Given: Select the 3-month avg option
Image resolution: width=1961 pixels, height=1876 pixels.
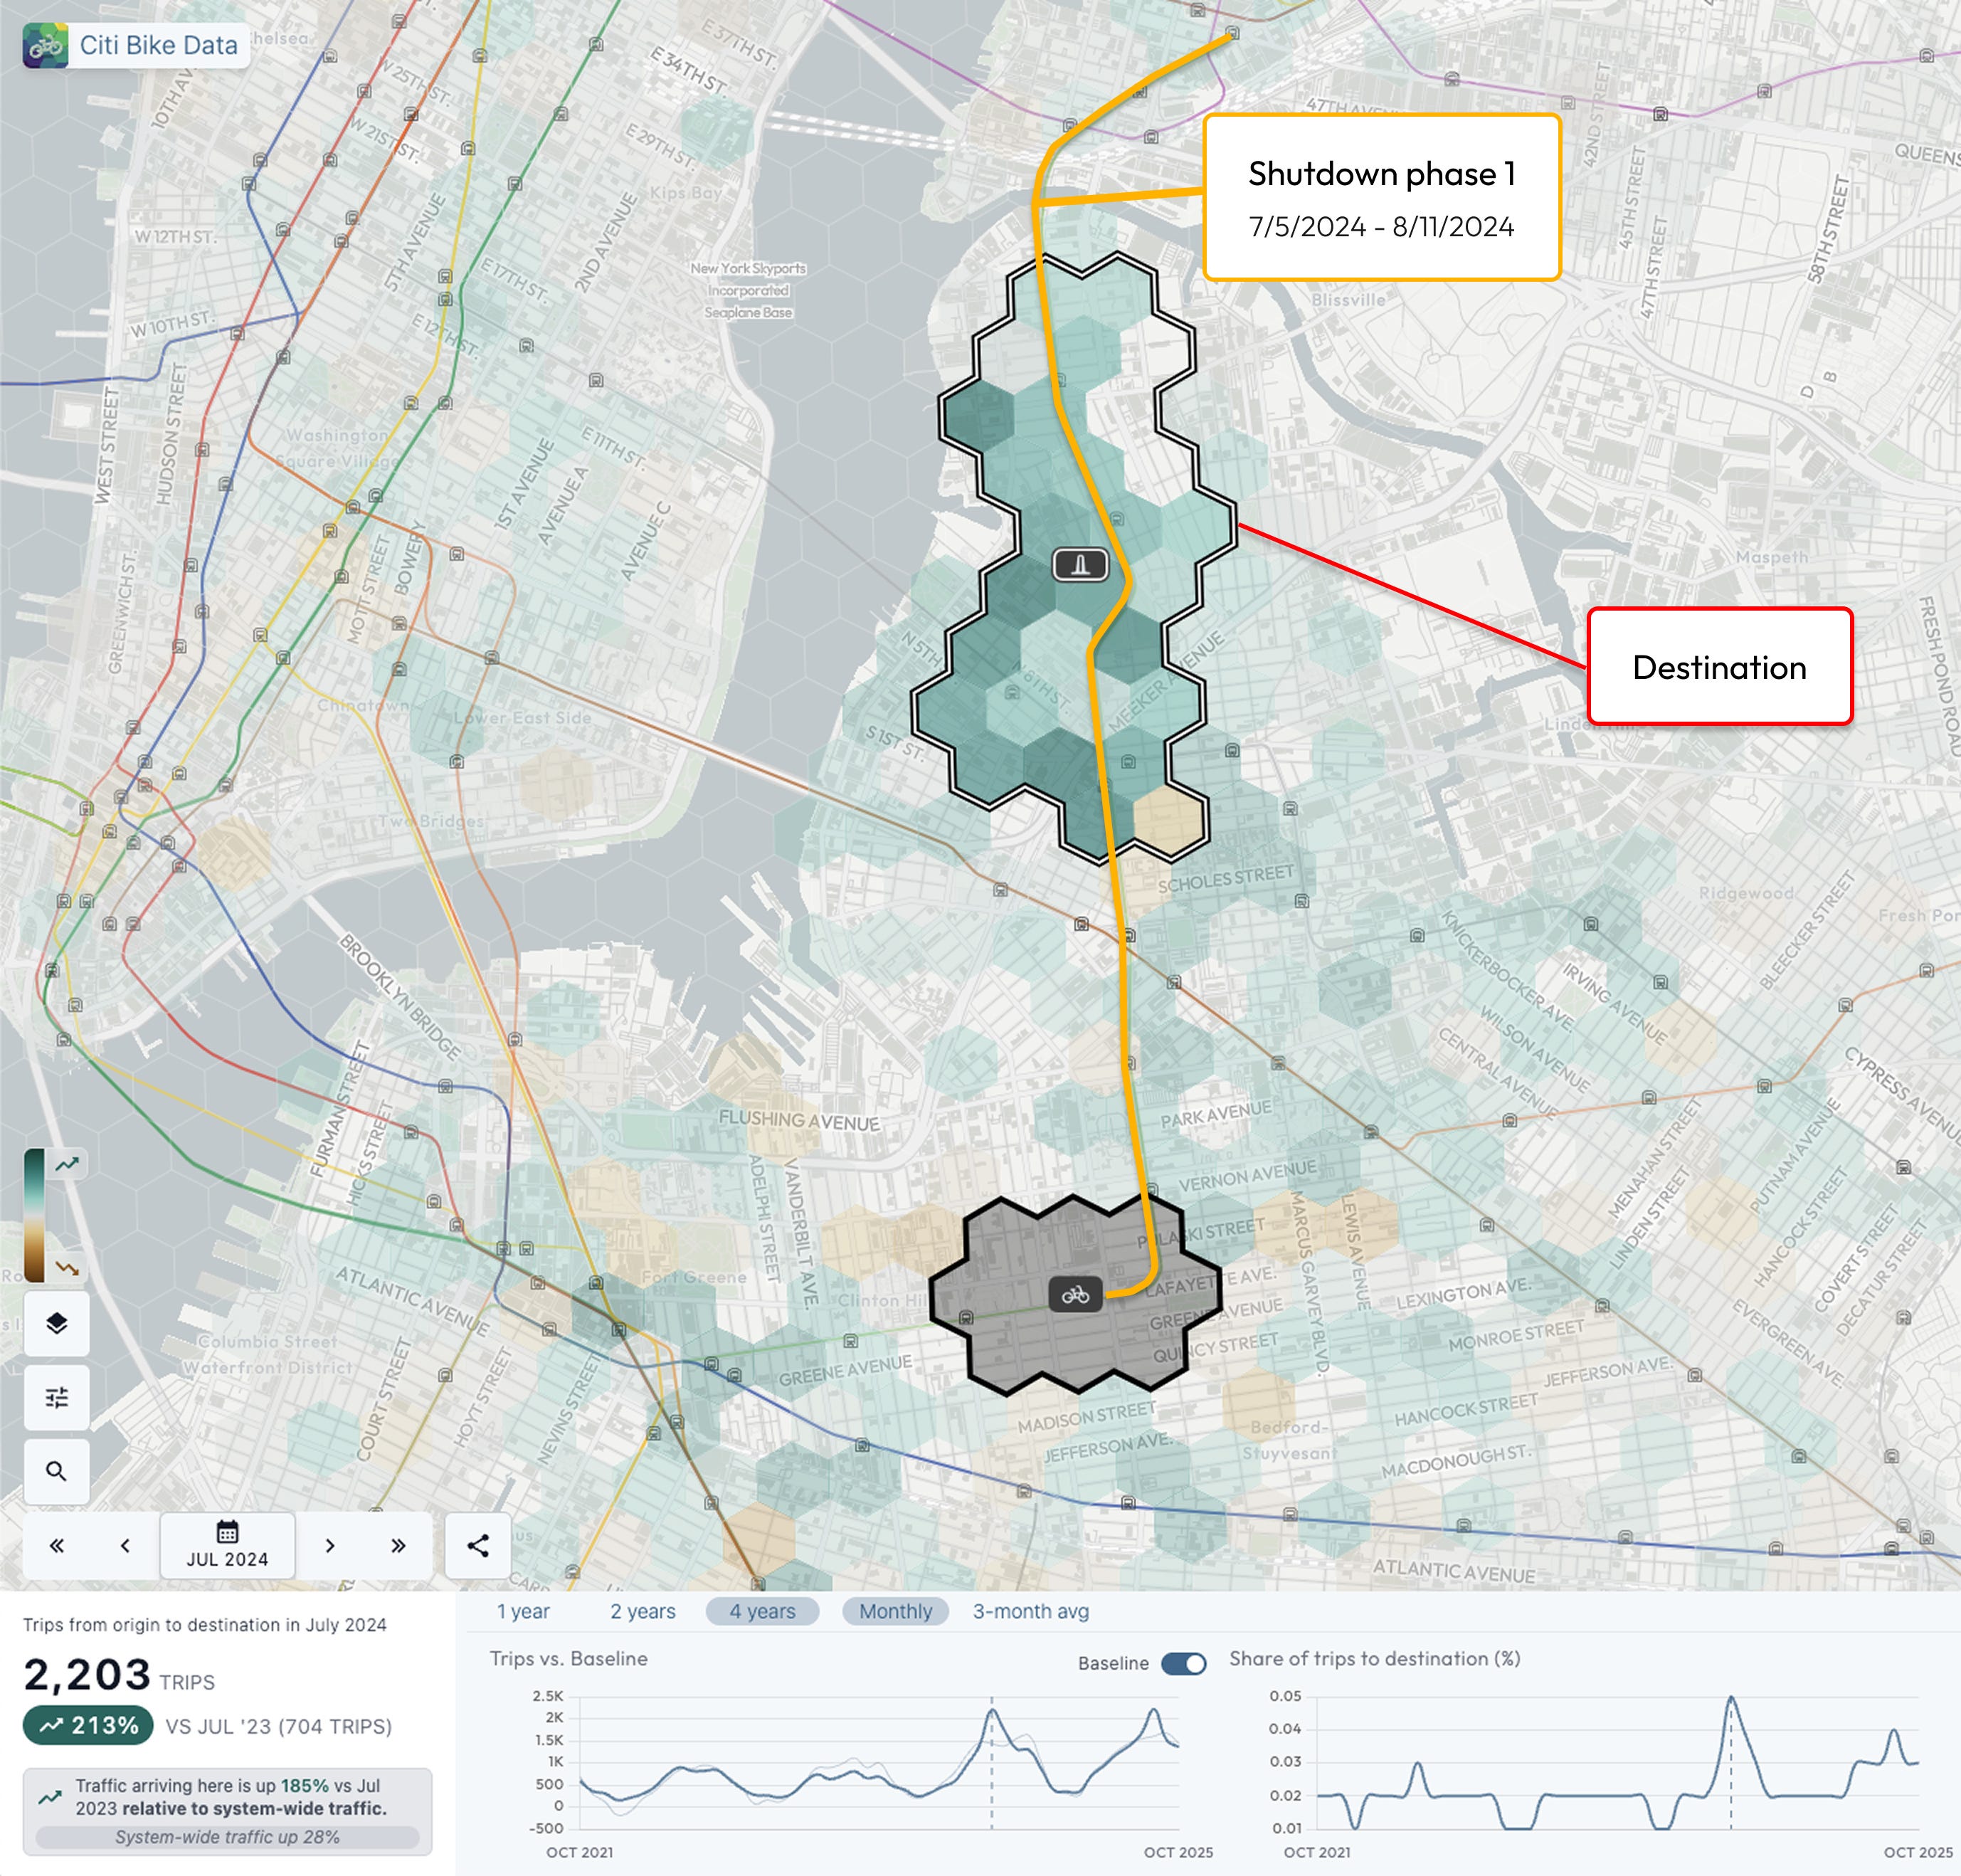Looking at the screenshot, I should point(1030,1611).
